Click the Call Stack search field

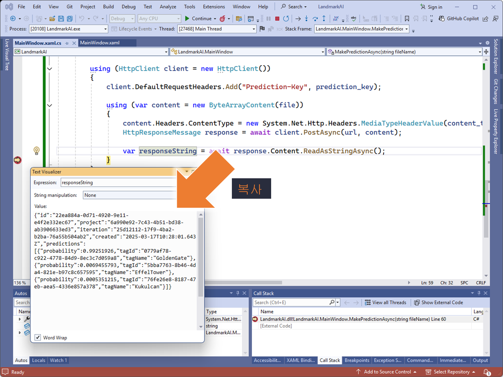[x=291, y=302]
